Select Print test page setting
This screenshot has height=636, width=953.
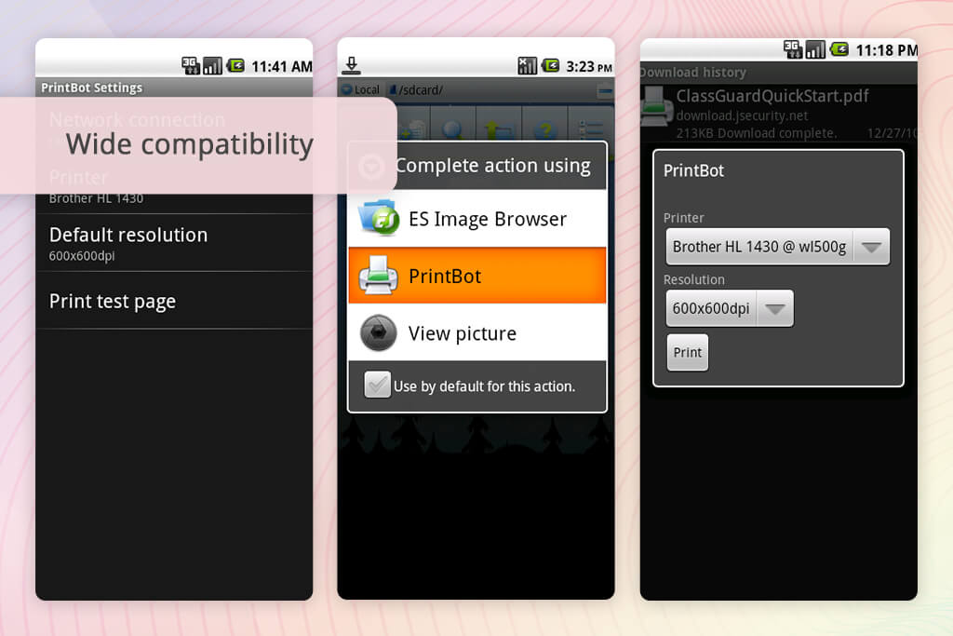click(174, 301)
